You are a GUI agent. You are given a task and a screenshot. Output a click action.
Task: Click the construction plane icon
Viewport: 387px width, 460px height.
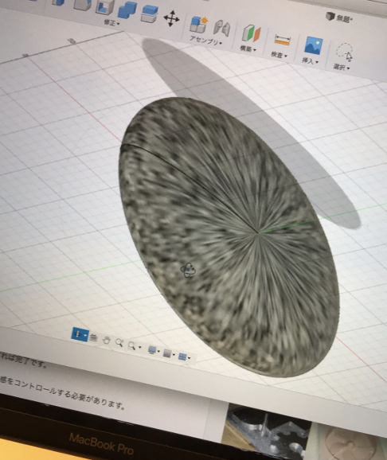[252, 33]
